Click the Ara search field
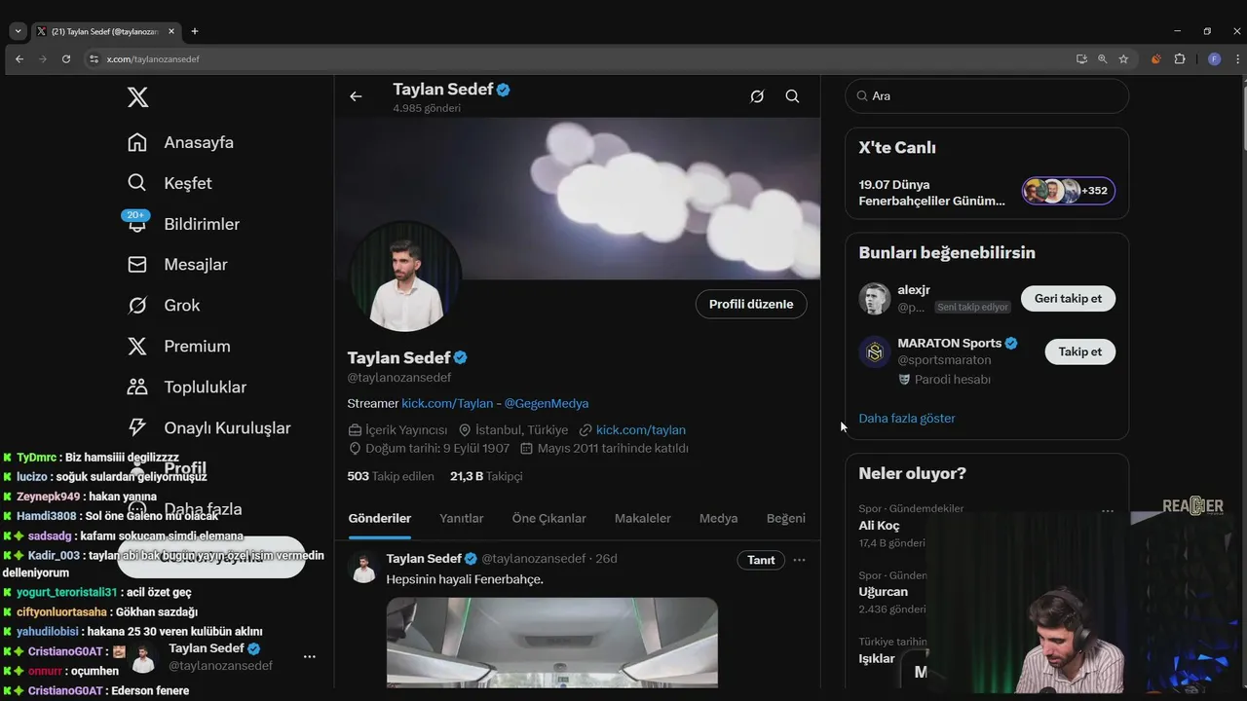The height and width of the screenshot is (701, 1247). (987, 96)
